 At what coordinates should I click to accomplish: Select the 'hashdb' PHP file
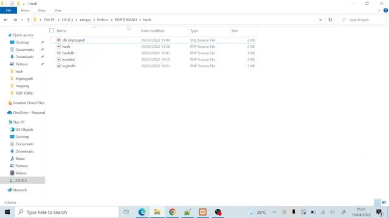[x=153, y=53]
